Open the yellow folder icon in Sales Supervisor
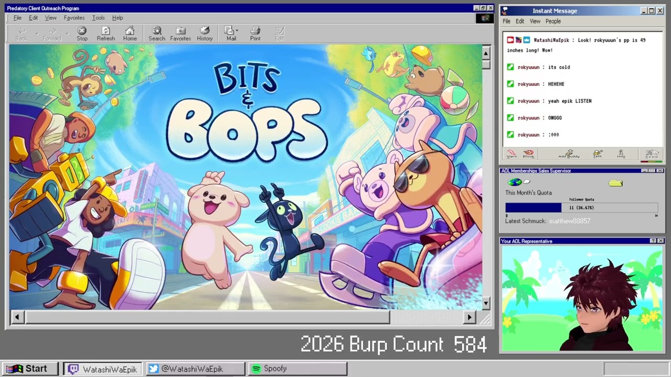Screen dimensions: 671x377 click(616, 183)
